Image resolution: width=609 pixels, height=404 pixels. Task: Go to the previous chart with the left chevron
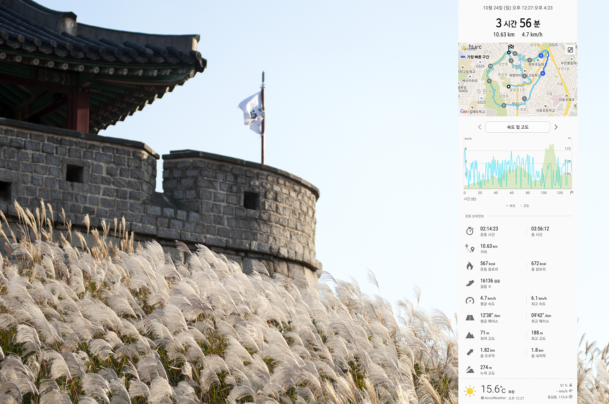(x=480, y=127)
